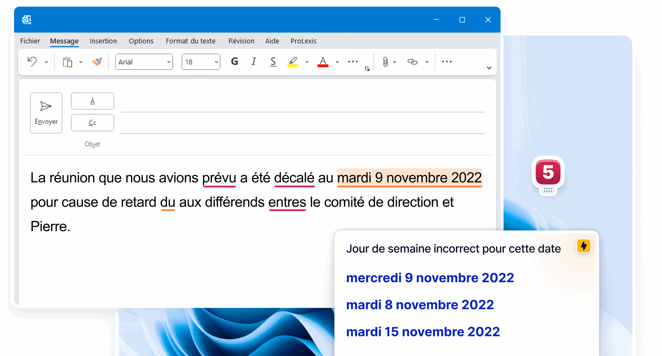Image resolution: width=662 pixels, height=356 pixels.
Task: Click the grip dots below ProLexis badge
Action: point(548,190)
